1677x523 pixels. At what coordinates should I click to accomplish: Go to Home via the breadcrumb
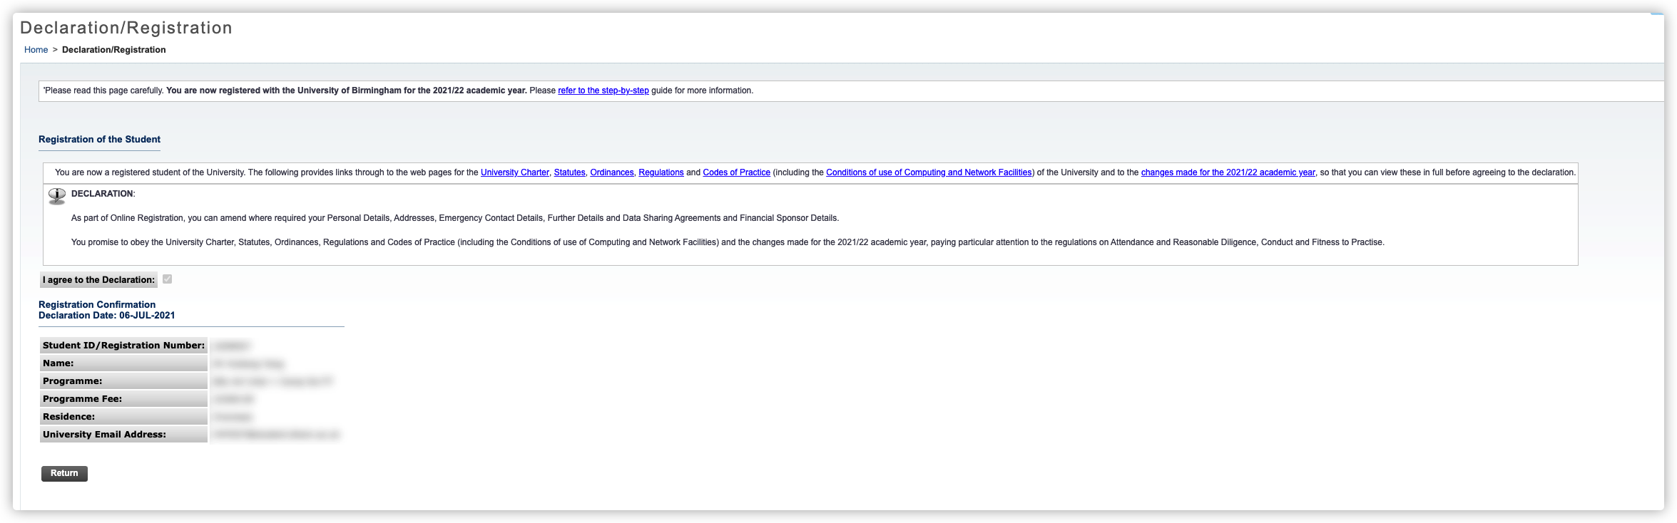click(x=36, y=50)
